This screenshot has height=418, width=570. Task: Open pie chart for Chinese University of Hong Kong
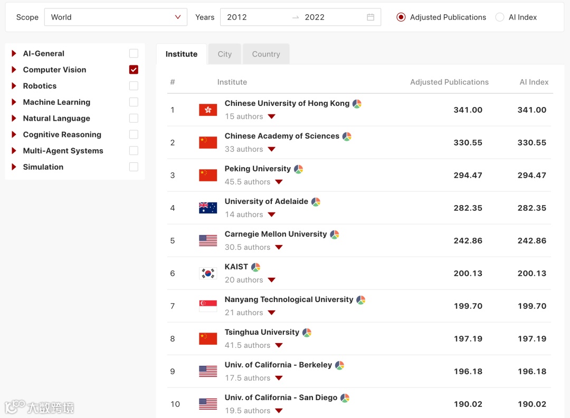click(x=357, y=104)
